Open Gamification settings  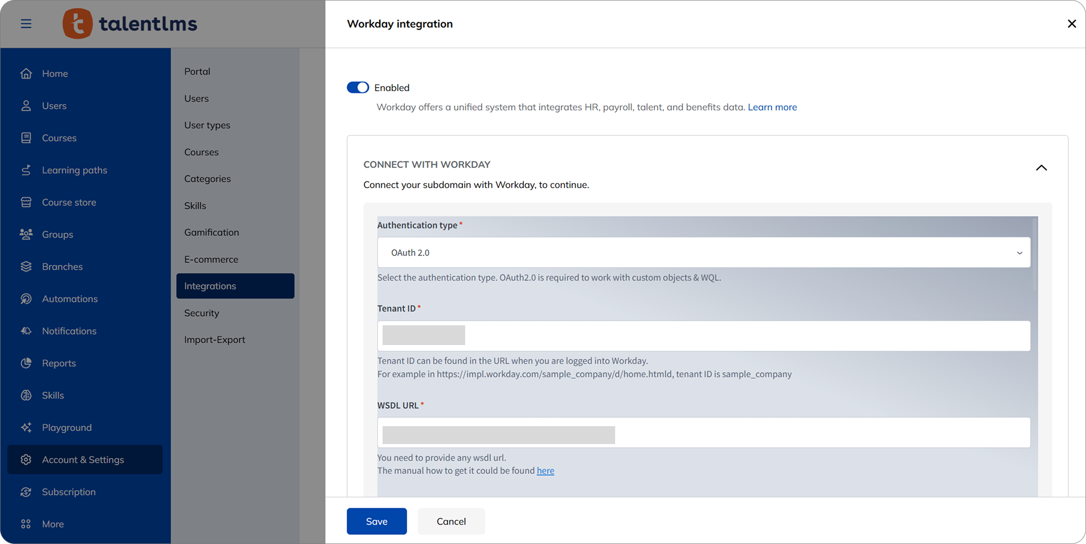point(212,232)
